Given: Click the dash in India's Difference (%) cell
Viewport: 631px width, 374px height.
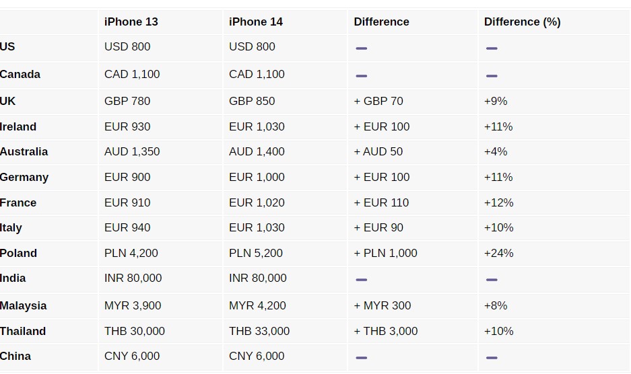Looking at the screenshot, I should [492, 280].
